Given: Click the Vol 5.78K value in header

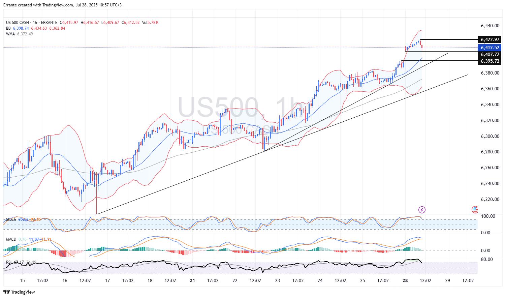Looking at the screenshot, I should point(150,23).
